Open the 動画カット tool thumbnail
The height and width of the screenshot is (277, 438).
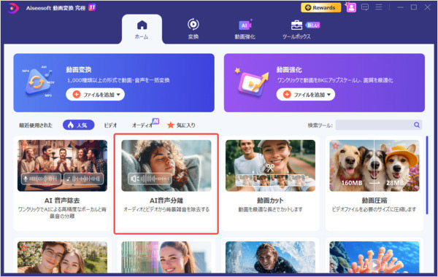[x=270, y=165]
